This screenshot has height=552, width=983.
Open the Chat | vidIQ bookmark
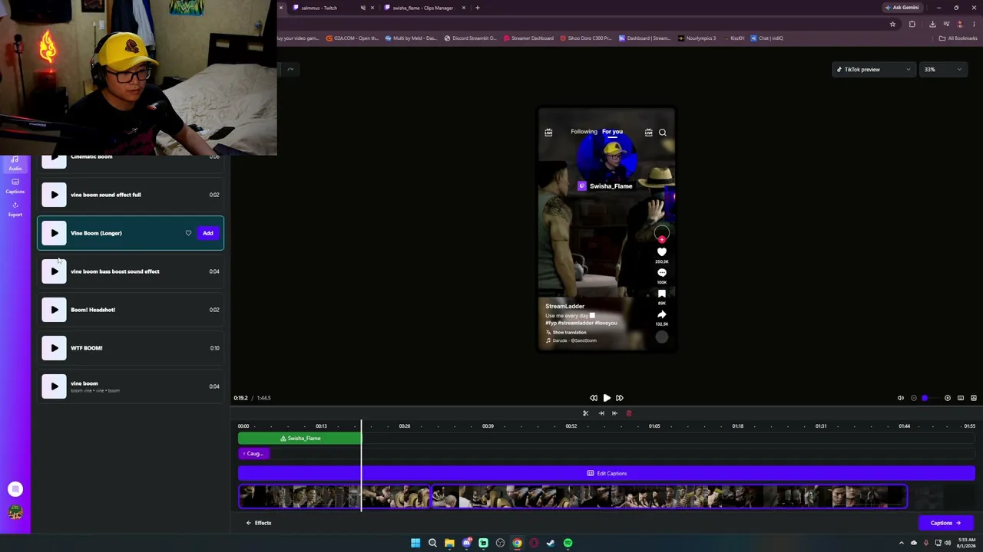tap(766, 38)
